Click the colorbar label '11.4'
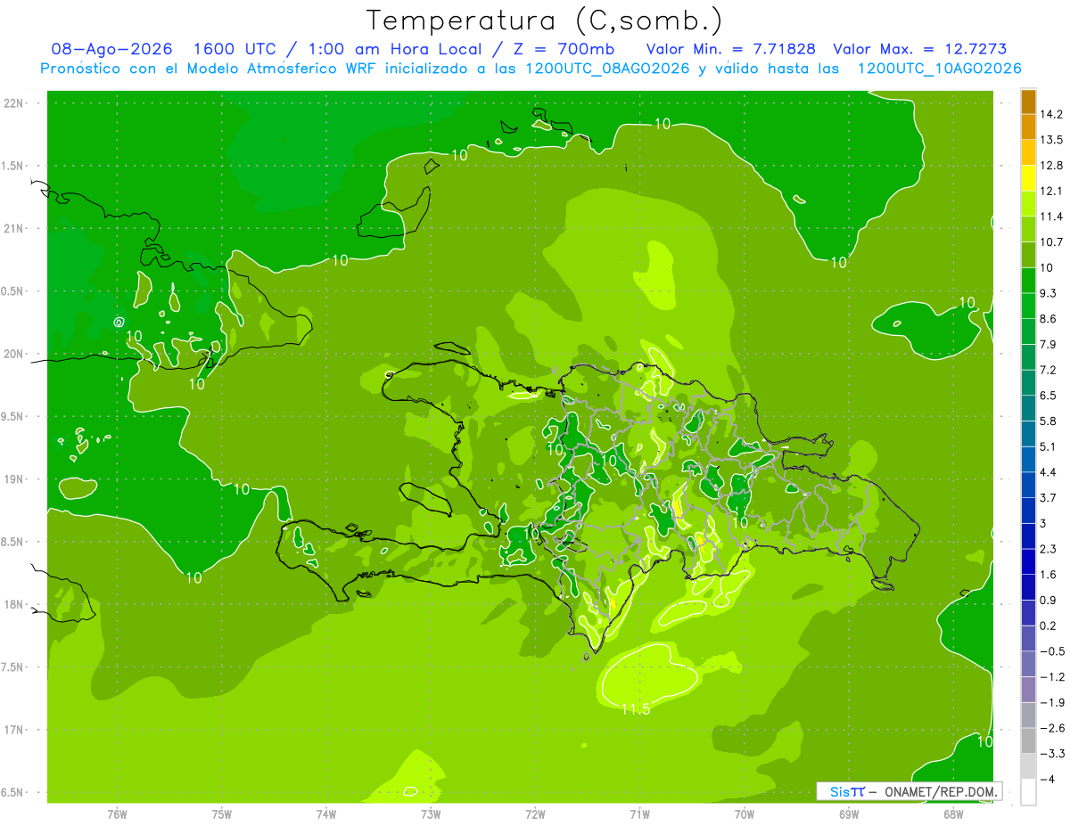This screenshot has width=1070, height=826. 1051,217
